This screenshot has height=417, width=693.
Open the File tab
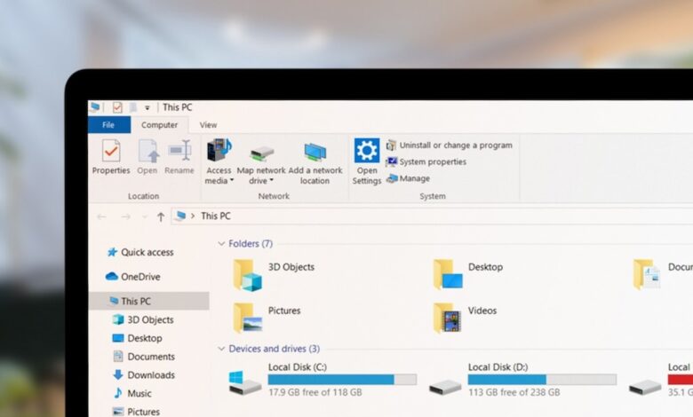click(x=108, y=125)
